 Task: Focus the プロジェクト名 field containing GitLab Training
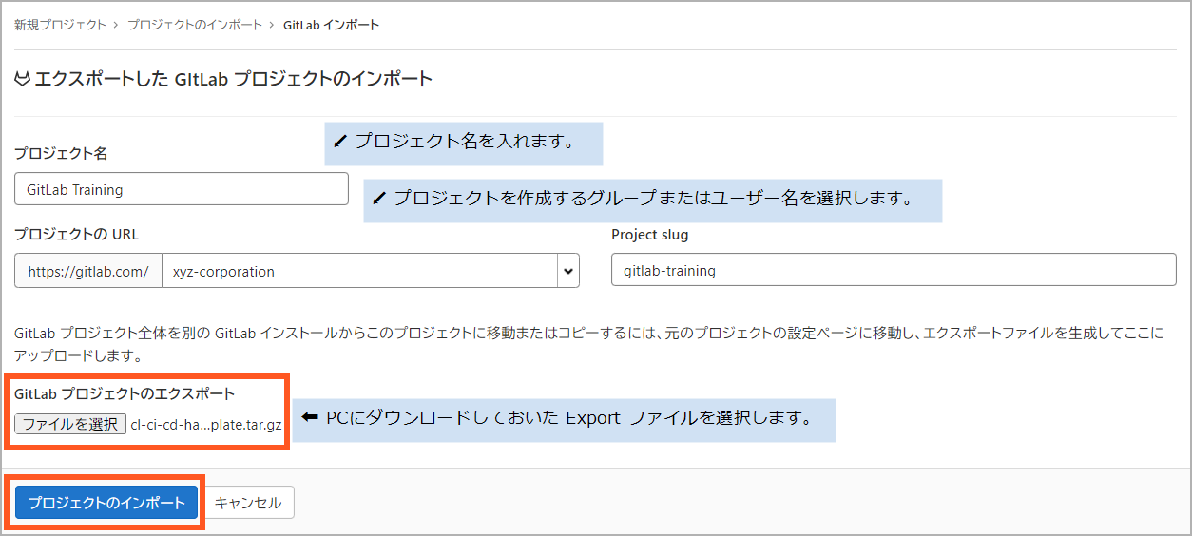(x=182, y=189)
